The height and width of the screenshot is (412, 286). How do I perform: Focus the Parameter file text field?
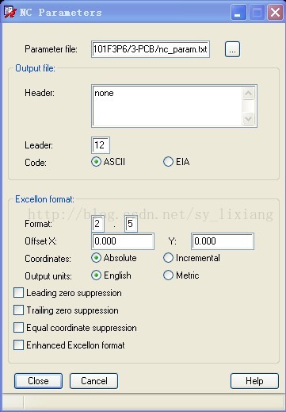click(151, 49)
